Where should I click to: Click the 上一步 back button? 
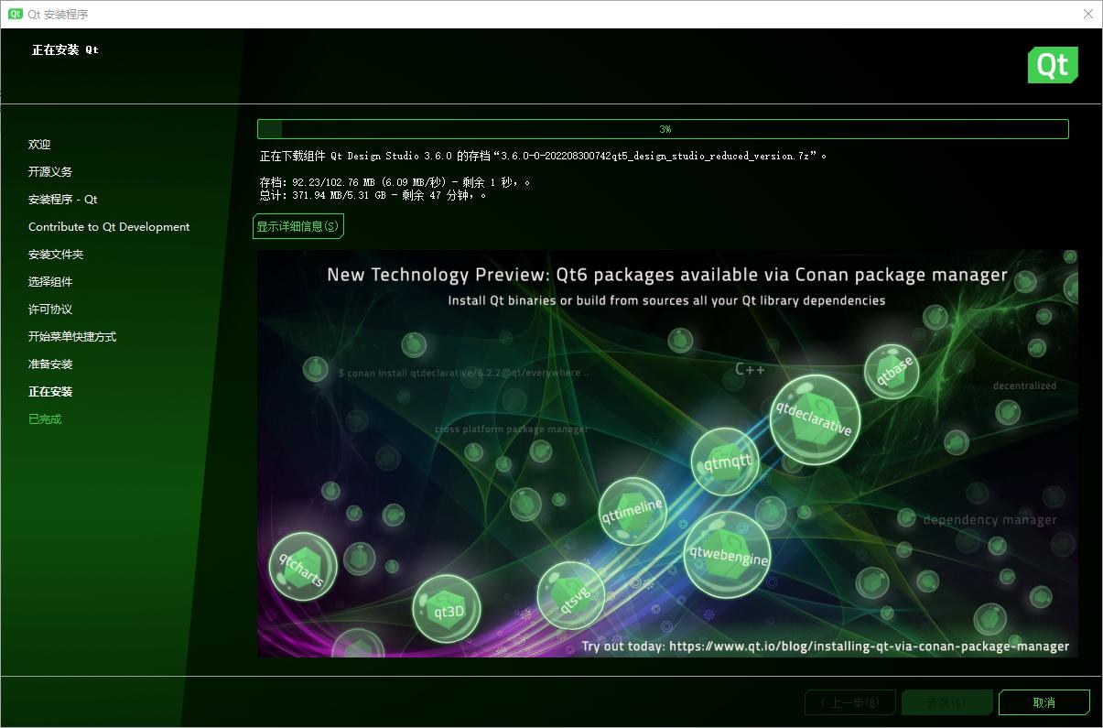point(849,702)
